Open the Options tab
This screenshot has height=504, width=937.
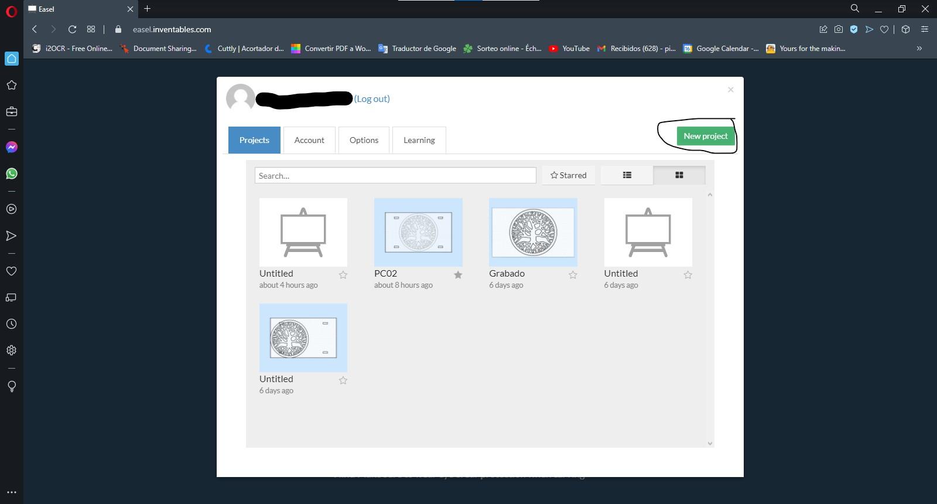tap(364, 140)
